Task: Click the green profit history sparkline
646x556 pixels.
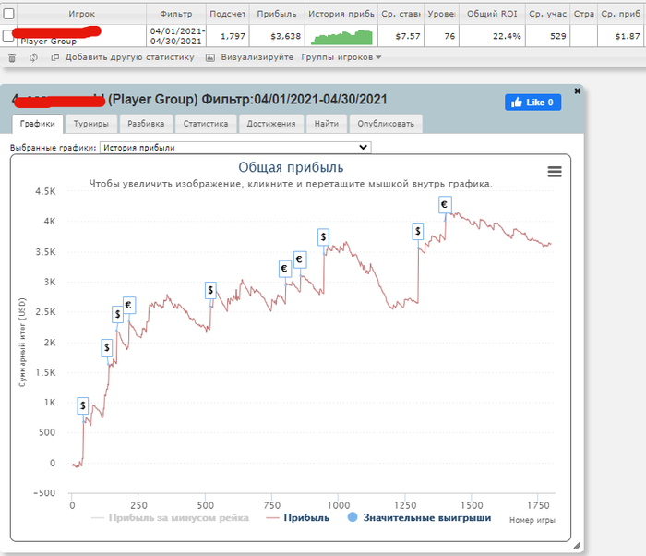Action: [x=341, y=37]
